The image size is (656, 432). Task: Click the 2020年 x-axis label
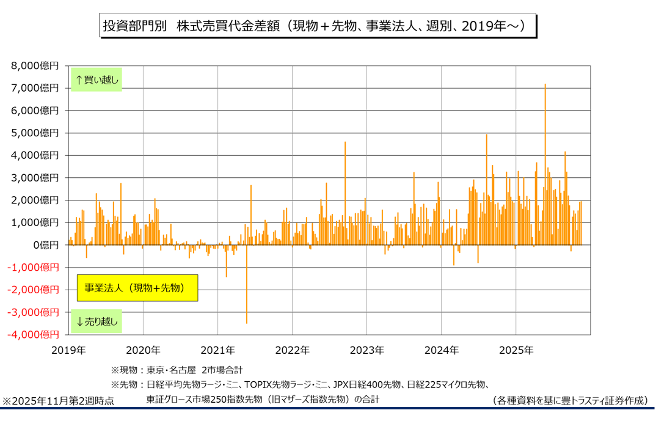click(143, 350)
